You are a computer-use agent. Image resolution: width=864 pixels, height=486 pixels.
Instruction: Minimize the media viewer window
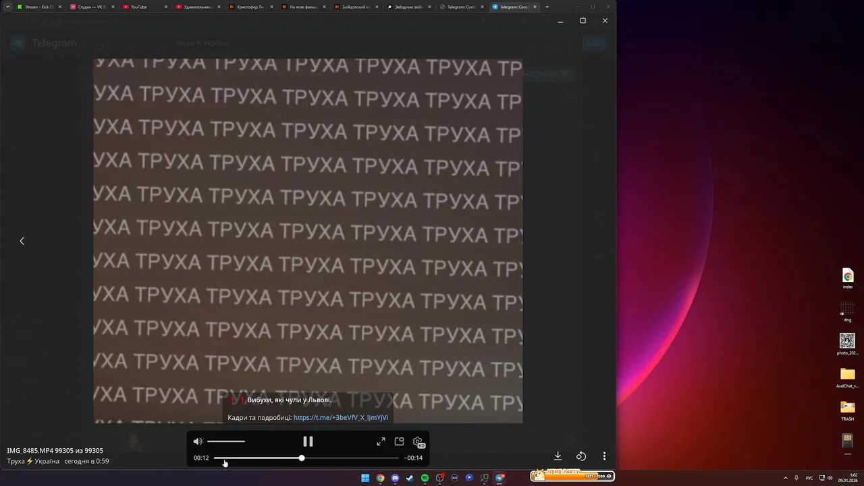click(x=560, y=21)
